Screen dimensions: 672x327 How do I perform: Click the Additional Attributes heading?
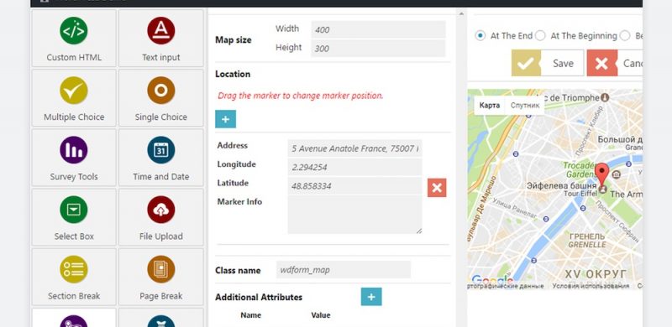coord(259,297)
